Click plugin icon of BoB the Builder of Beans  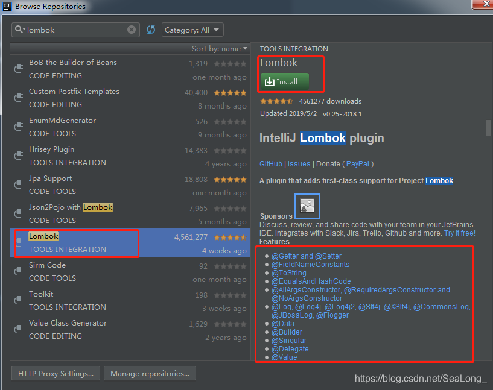pyautogui.click(x=19, y=69)
